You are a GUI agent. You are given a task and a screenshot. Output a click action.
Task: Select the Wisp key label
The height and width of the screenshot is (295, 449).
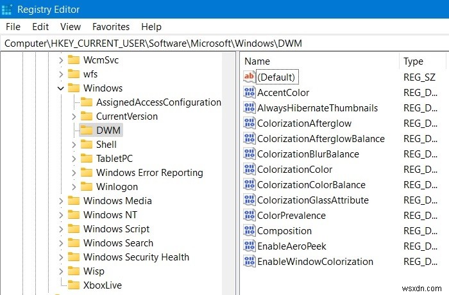(x=94, y=271)
